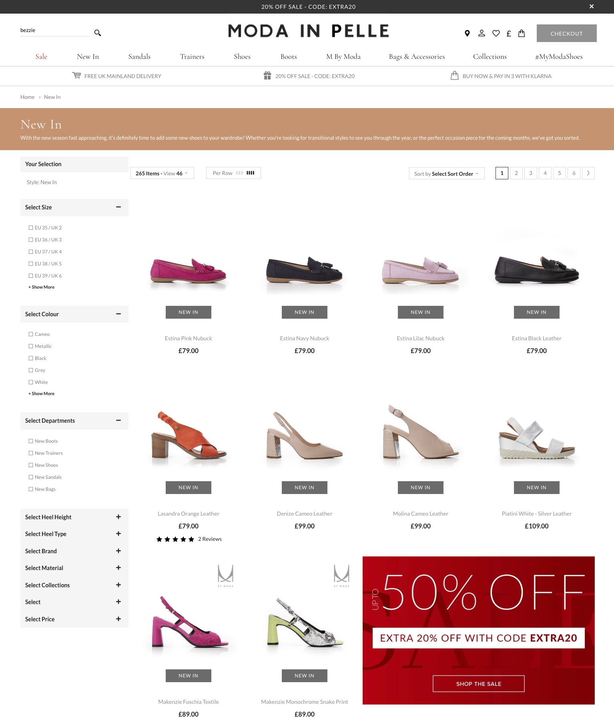Follow the Home breadcrumb link

28,97
